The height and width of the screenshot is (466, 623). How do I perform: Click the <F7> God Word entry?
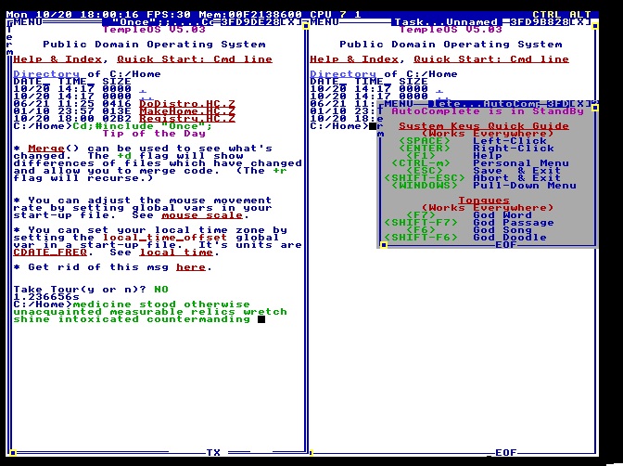click(469, 215)
